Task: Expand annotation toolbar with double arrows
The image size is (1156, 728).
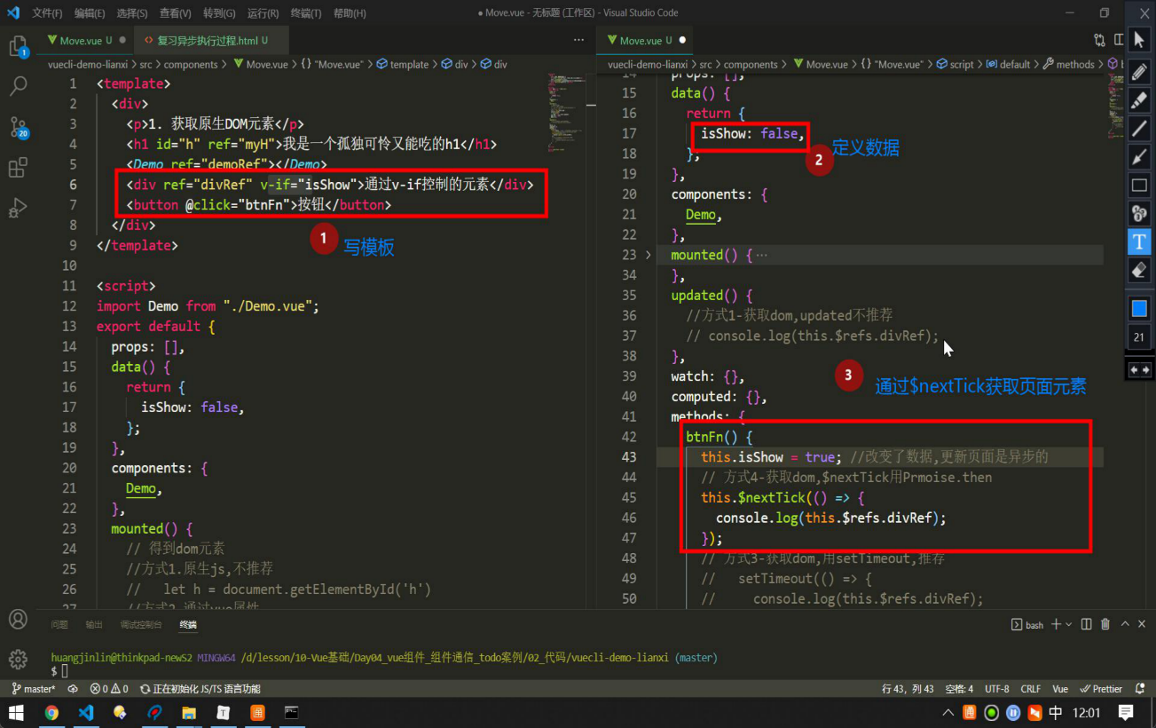Action: click(1140, 369)
